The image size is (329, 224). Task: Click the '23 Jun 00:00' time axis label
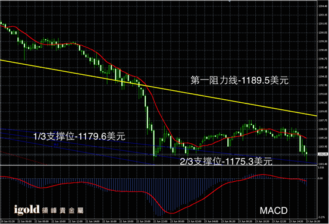click(177, 221)
